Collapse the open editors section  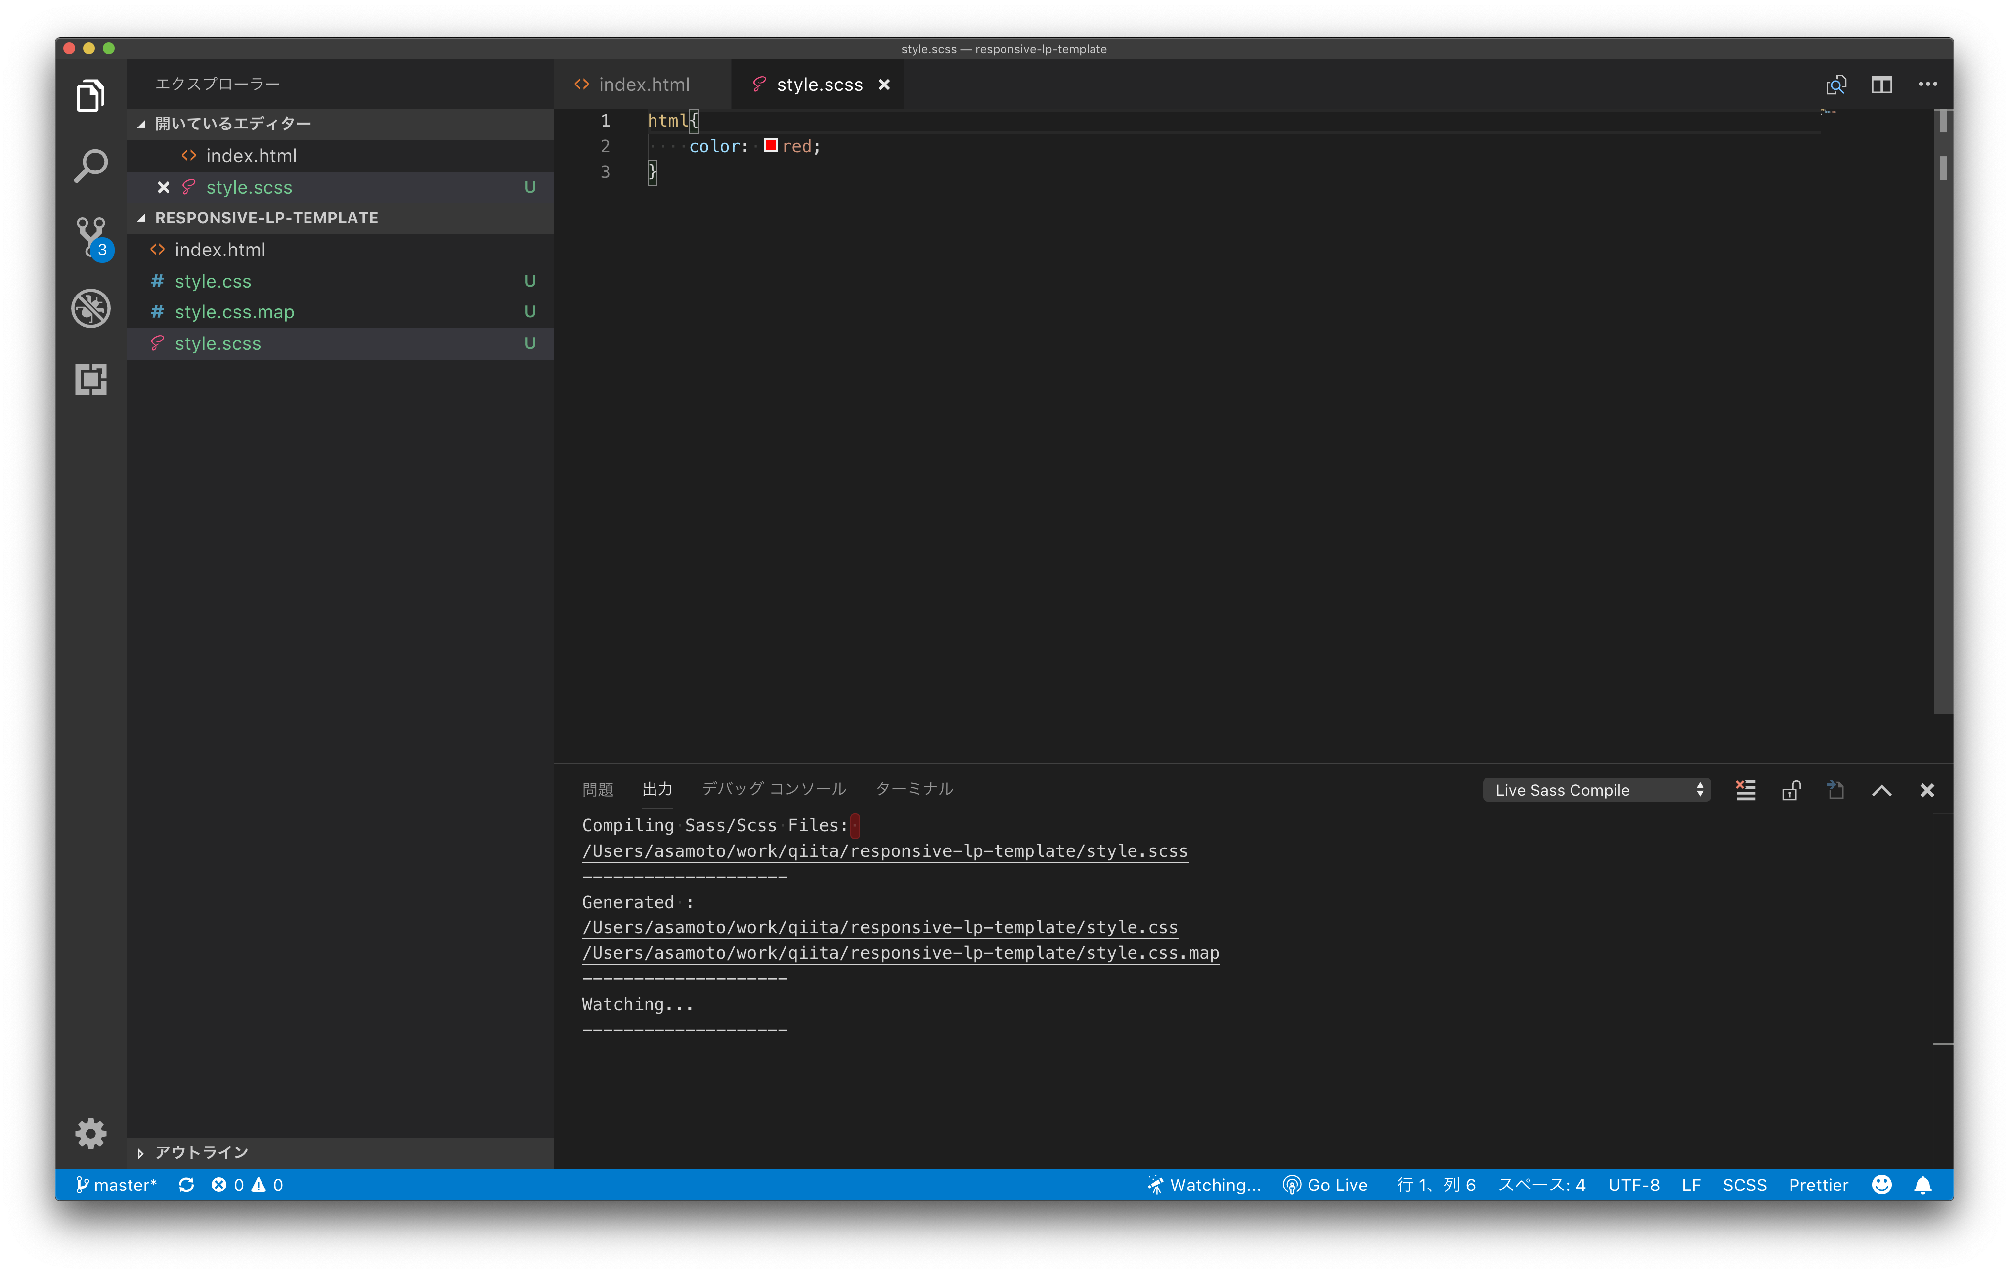pyautogui.click(x=340, y=124)
